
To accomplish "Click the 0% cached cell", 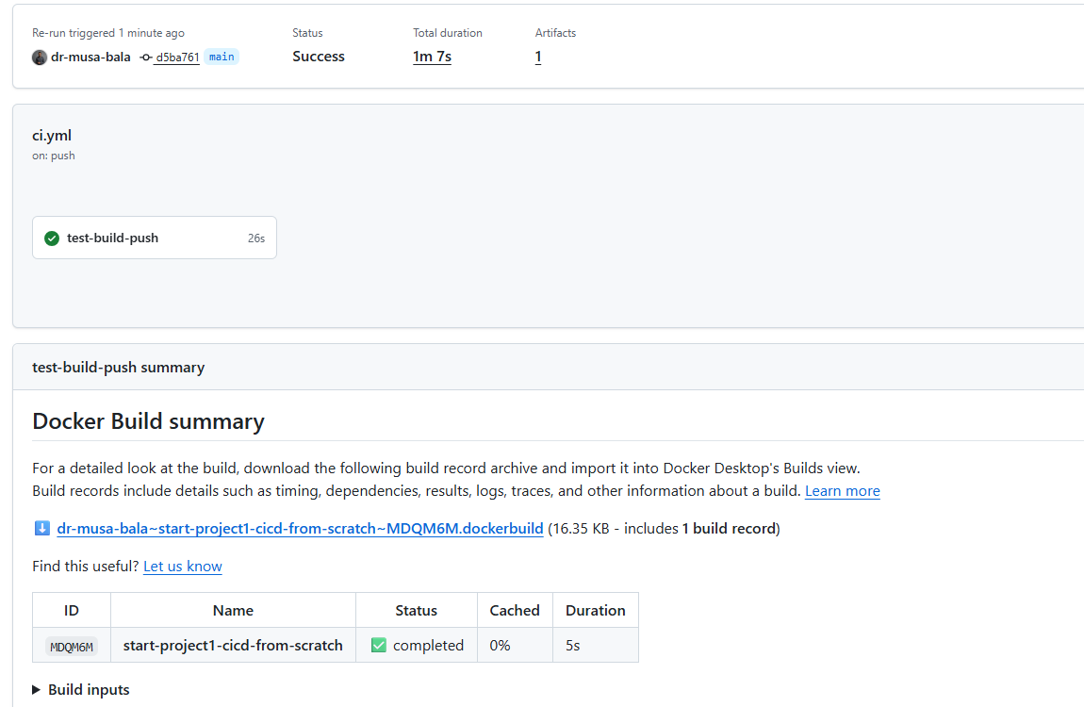I will [515, 646].
